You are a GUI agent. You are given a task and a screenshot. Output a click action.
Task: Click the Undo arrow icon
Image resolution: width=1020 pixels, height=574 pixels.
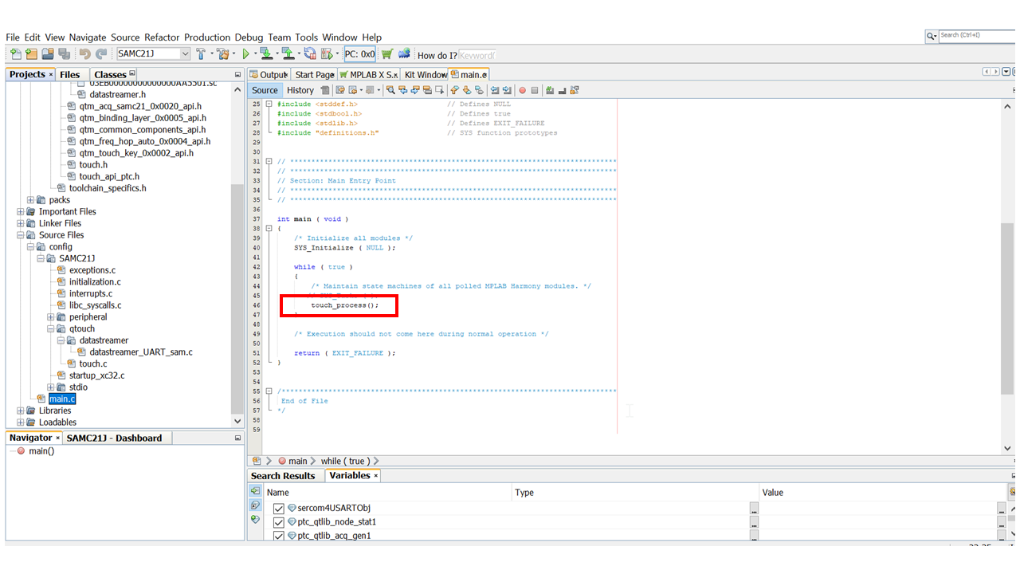click(x=84, y=54)
